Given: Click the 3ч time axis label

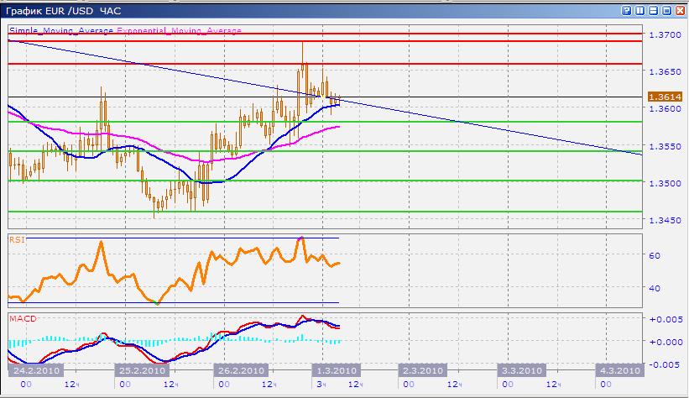Looking at the screenshot, I should 321,385.
